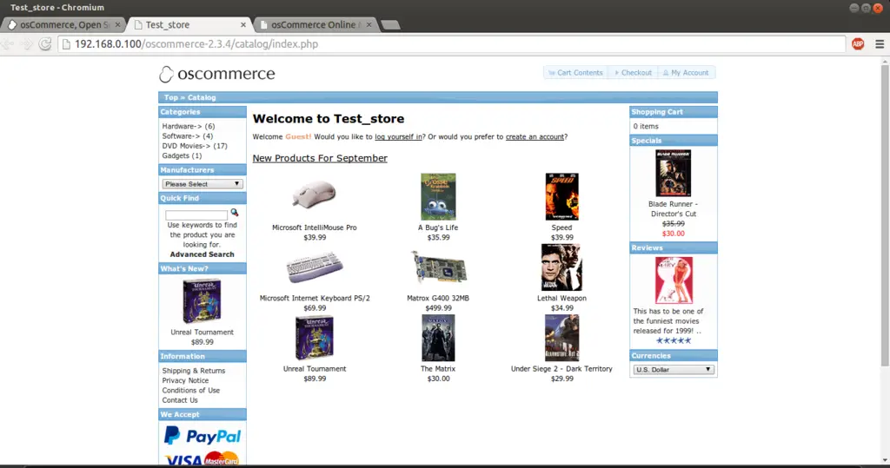Open Cart Contents
Viewport: 890px width, 468px height.
575,73
